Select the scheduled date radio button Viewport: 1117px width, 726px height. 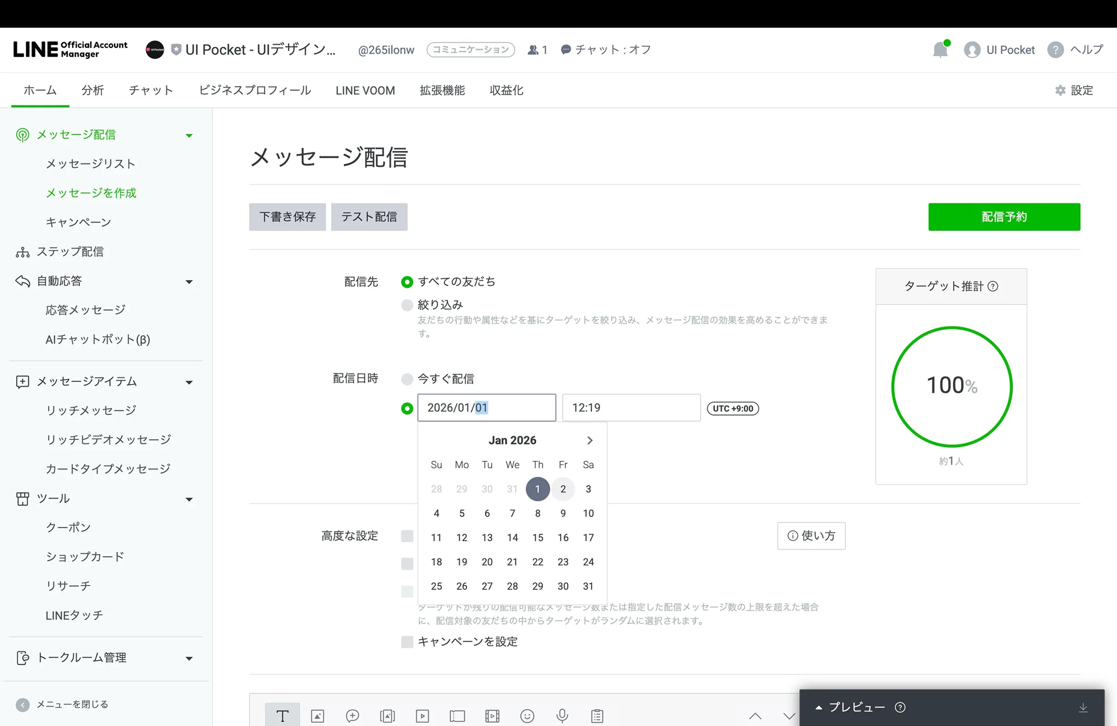click(407, 408)
